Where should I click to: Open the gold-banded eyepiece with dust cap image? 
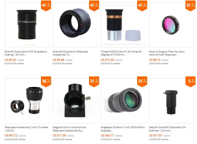click(123, 25)
